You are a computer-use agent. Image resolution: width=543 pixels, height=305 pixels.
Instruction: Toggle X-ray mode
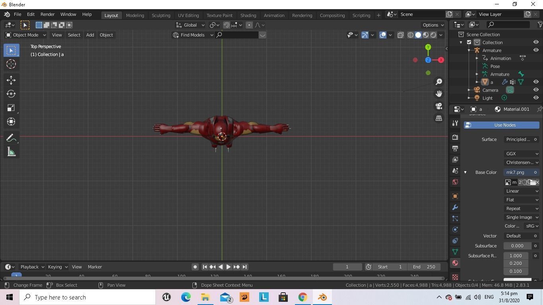[400, 35]
